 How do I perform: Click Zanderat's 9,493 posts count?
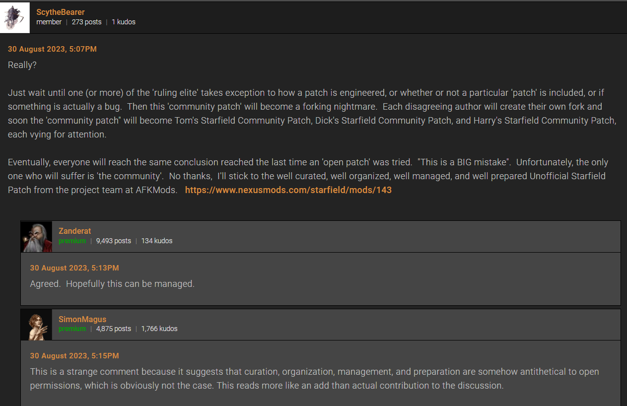coord(114,241)
